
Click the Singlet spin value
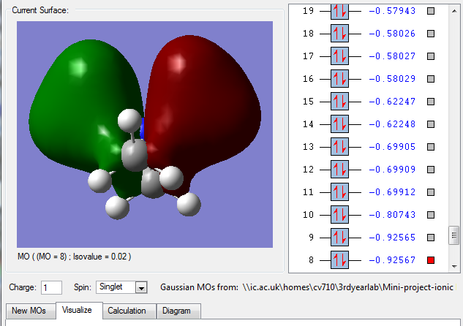click(x=110, y=287)
